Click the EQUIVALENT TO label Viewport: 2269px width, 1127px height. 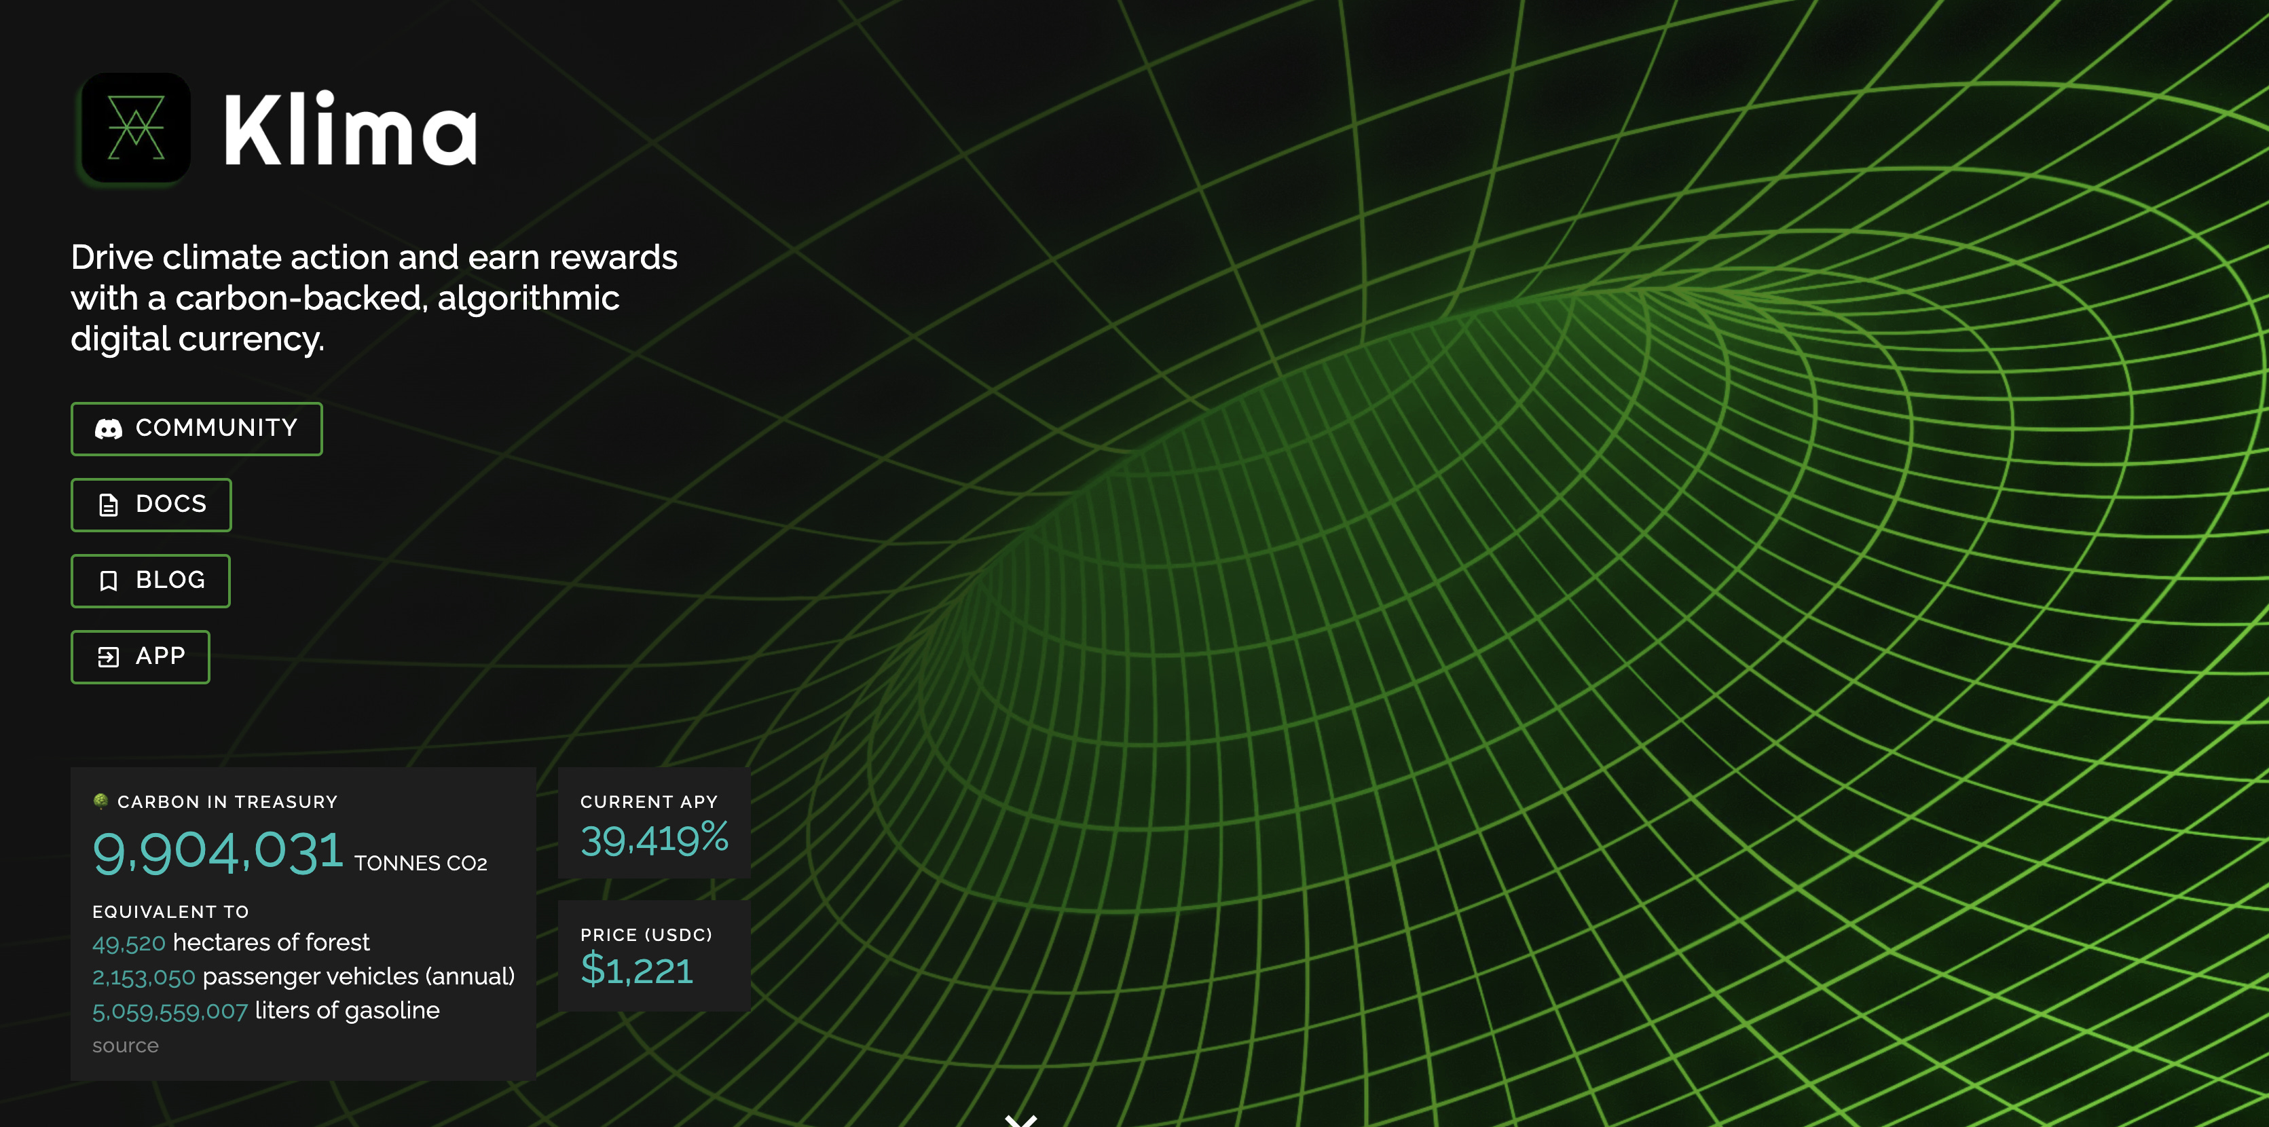171,912
